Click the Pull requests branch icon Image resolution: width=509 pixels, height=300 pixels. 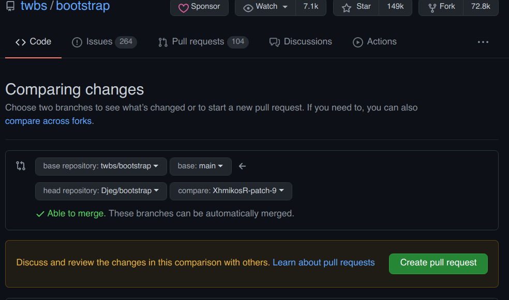(x=163, y=42)
